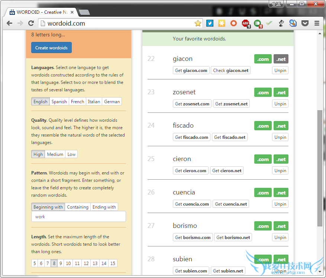Close the WORDOID browser tab

coord(72,12)
